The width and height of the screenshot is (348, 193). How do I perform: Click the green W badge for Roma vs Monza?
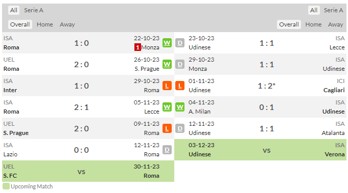167,43
